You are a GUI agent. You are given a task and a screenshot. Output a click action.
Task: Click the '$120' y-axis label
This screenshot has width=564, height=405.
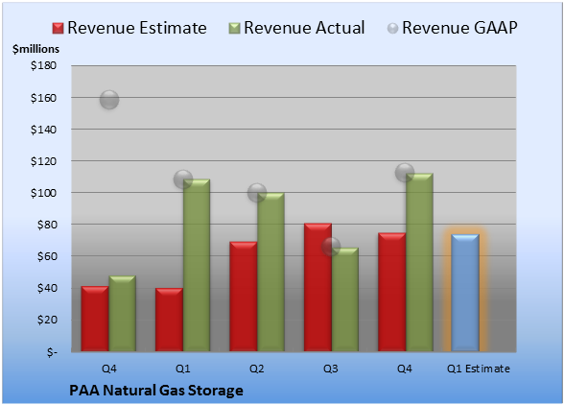[43, 161]
